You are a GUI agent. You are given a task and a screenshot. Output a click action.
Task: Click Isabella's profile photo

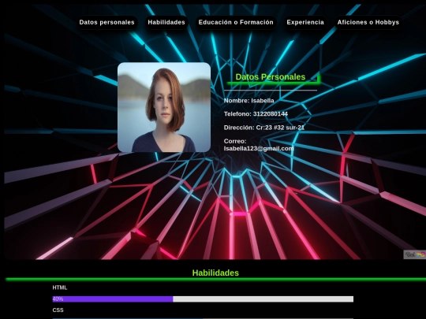[x=164, y=107]
